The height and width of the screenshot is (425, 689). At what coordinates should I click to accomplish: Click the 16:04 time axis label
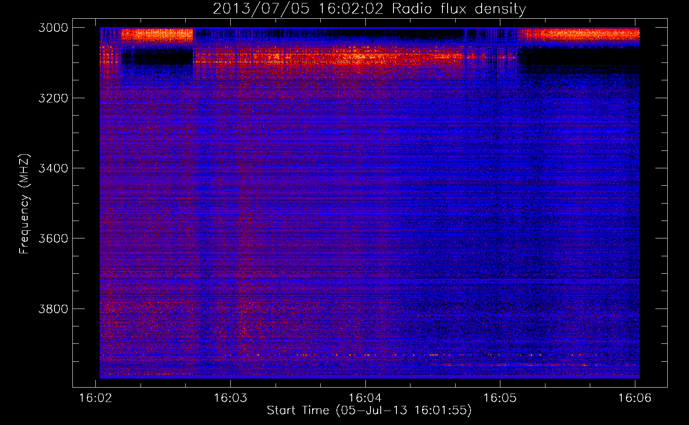pyautogui.click(x=365, y=398)
